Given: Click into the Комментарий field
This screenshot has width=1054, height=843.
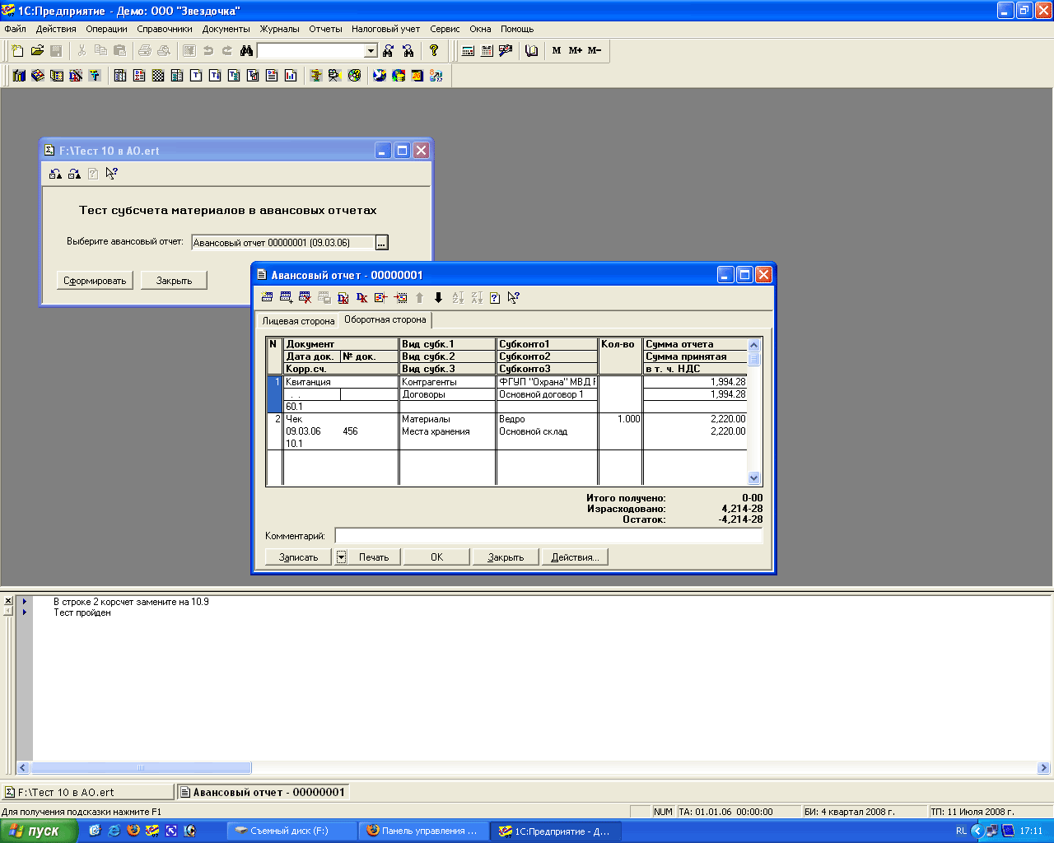Looking at the screenshot, I should [x=548, y=536].
